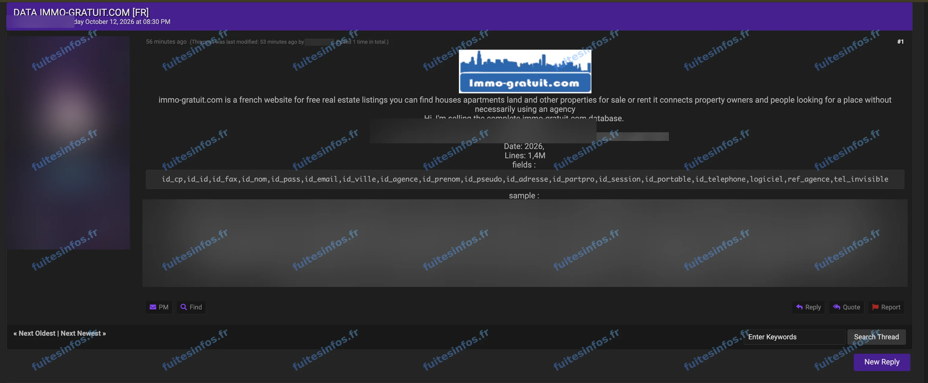Go to the Next Newest thread

pos(81,333)
